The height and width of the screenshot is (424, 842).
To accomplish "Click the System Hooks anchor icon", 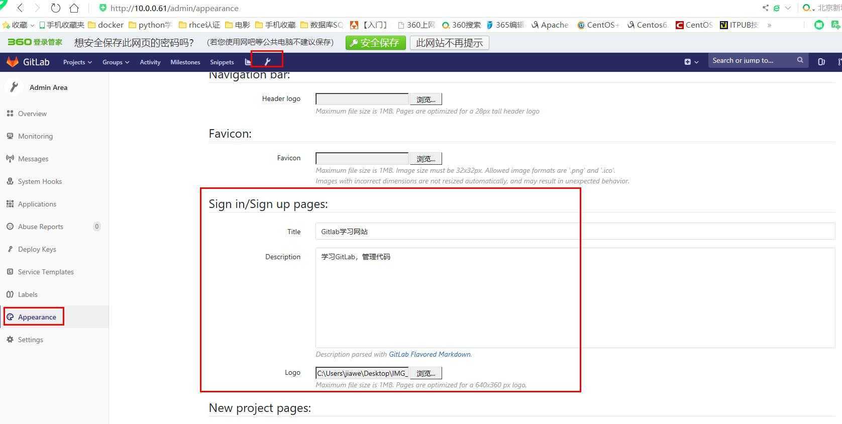I will (10, 181).
